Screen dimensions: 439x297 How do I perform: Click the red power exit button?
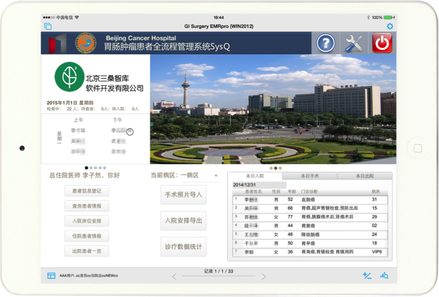tap(382, 44)
